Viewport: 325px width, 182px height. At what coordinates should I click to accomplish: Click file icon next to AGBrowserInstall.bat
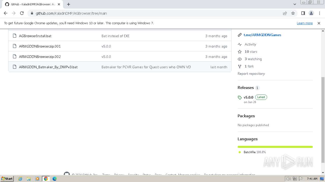(14, 36)
